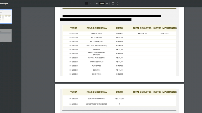Click the R$ 310,09 cost value
Image resolution: width=202 pixels, height=113 pixels.
(x=119, y=74)
